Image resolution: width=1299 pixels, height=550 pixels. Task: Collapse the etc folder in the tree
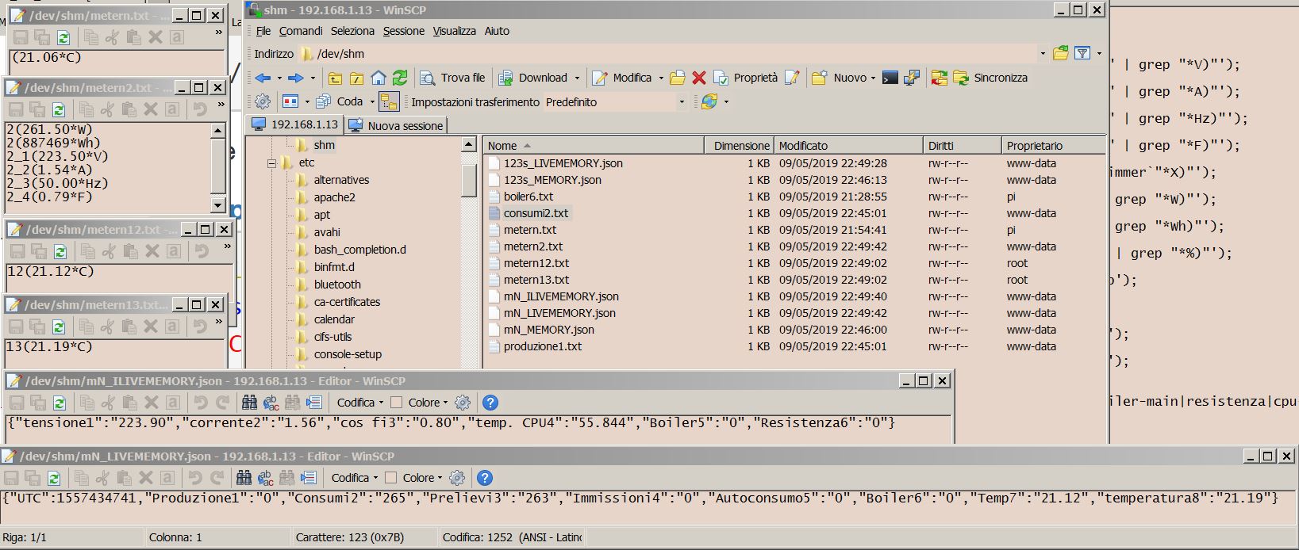pyautogui.click(x=272, y=163)
